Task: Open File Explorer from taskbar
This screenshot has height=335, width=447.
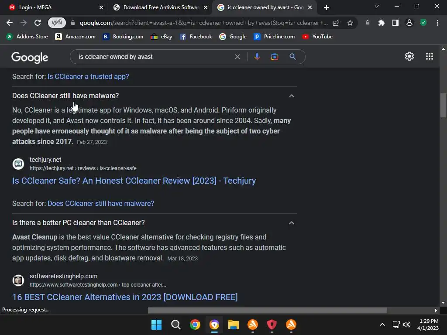Action: click(233, 325)
